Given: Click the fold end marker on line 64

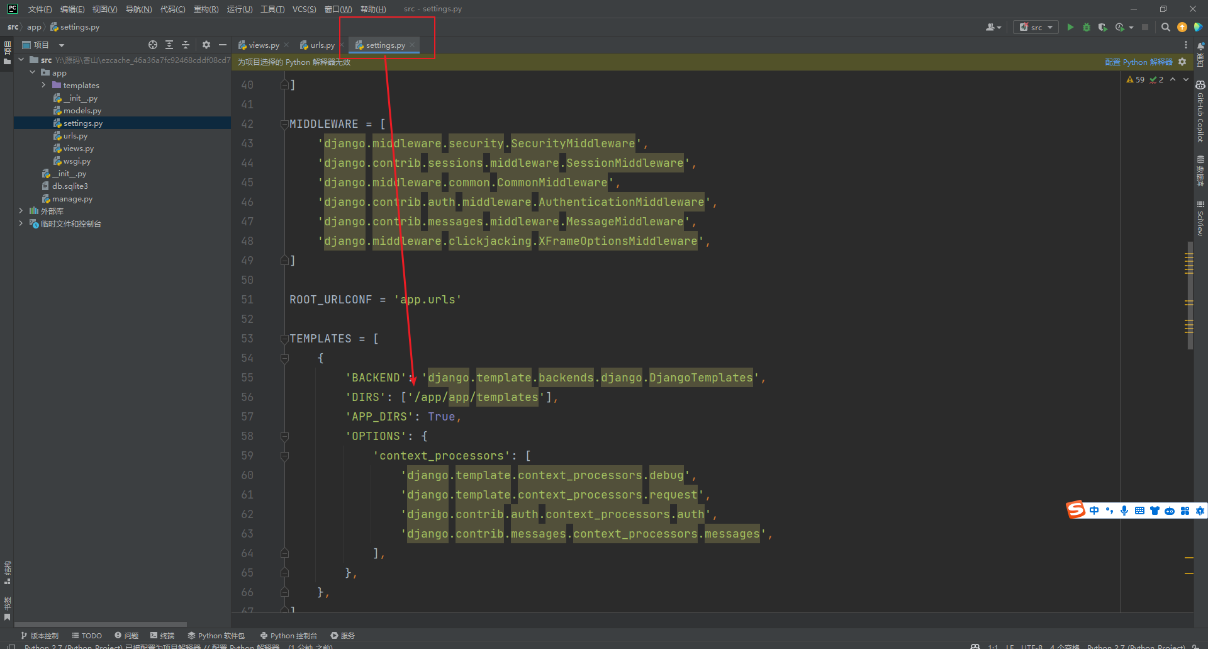Looking at the screenshot, I should 284,553.
